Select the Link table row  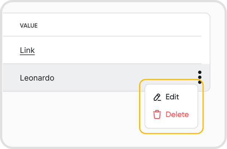[x=110, y=50]
